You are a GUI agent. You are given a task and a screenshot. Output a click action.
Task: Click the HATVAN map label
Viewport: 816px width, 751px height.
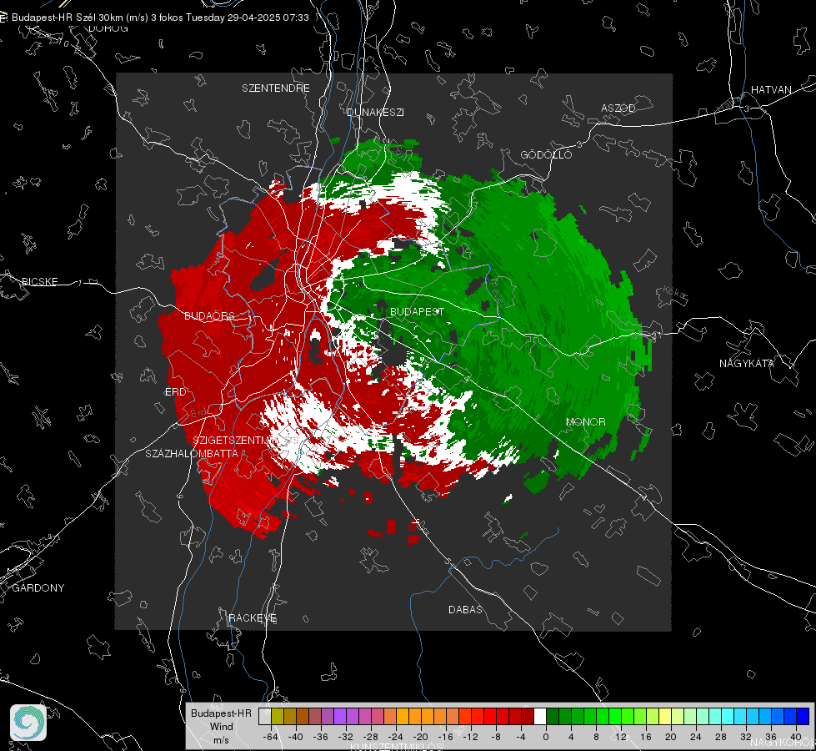(771, 89)
